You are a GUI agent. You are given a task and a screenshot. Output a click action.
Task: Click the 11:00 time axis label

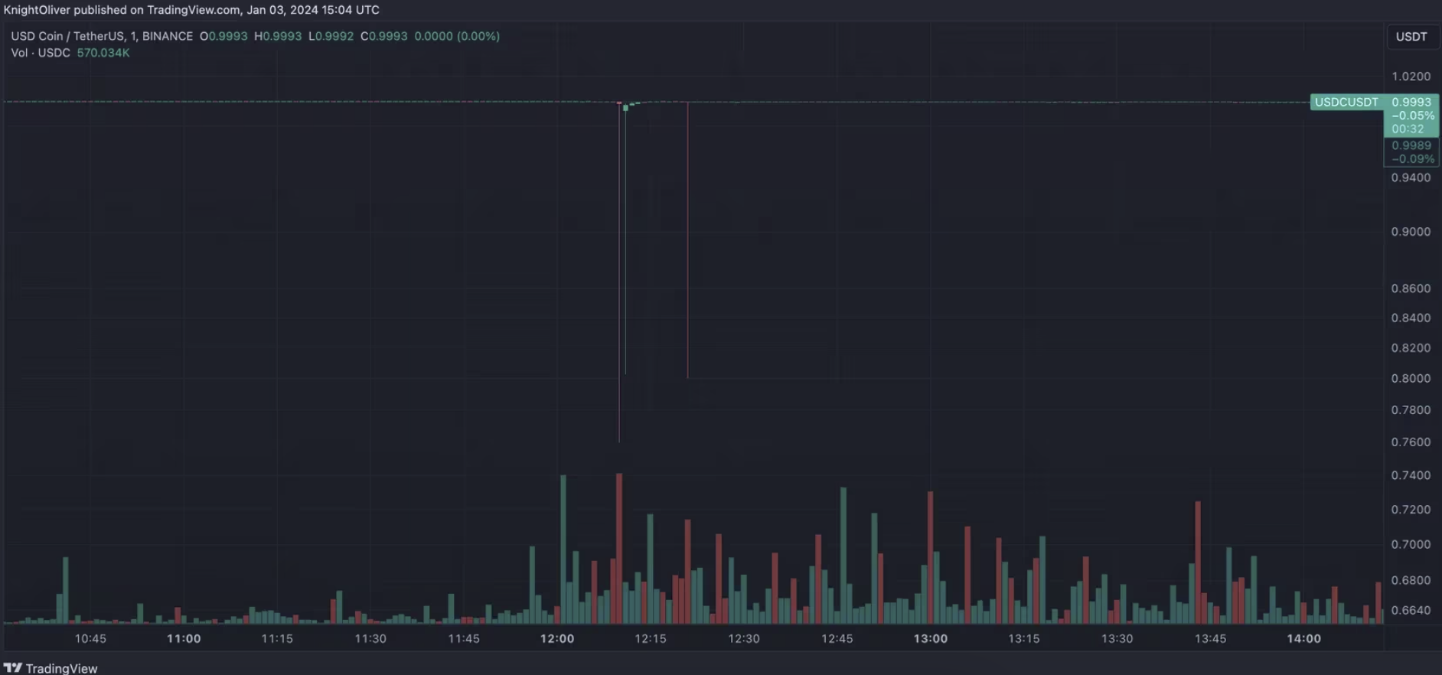pos(184,638)
